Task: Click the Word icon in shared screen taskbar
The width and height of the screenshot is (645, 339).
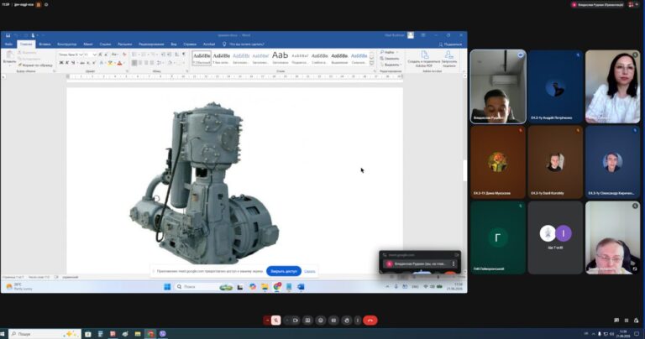Action: tap(301, 287)
